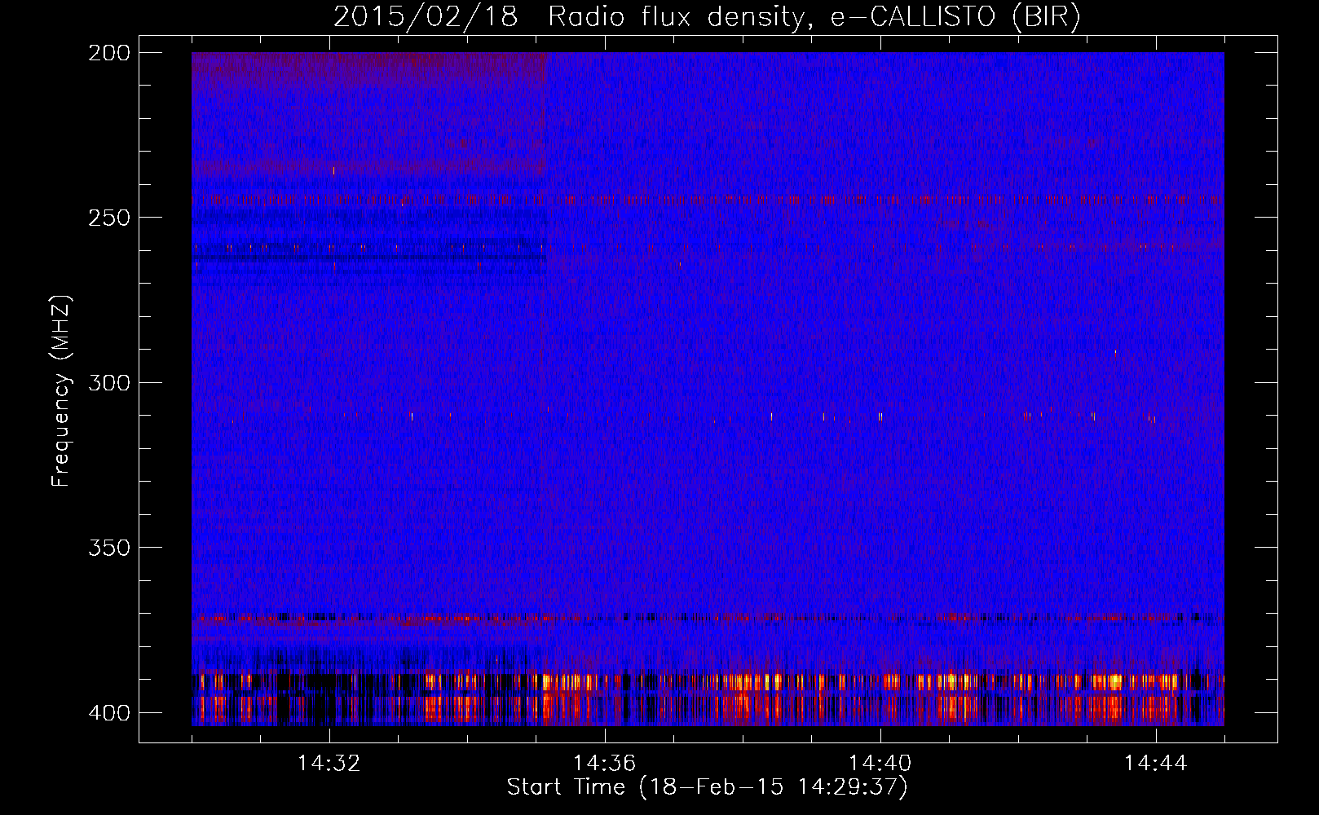Click the 14:32 time tick label
The height and width of the screenshot is (815, 1319).
(329, 764)
